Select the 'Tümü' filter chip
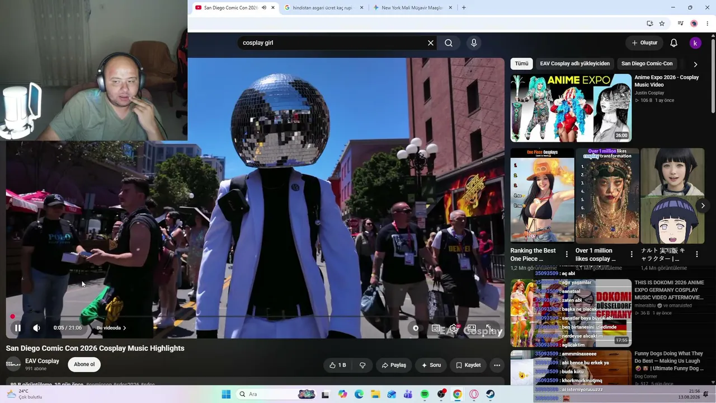 521,64
